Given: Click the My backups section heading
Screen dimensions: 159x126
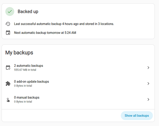Looking at the screenshot, I should pyautogui.click(x=19, y=53).
